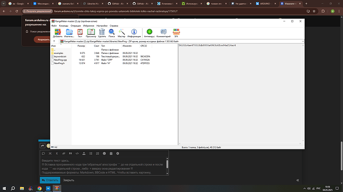Click the forum reply text input area
Screen dimensions: 343x192
pos(103,166)
